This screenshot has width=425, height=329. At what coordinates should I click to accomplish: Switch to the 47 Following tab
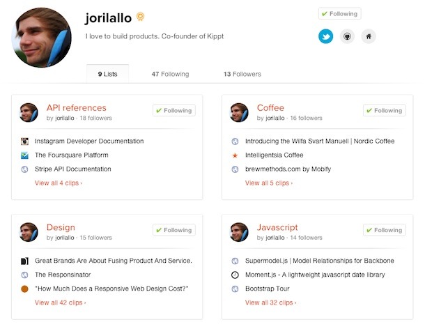pos(170,74)
